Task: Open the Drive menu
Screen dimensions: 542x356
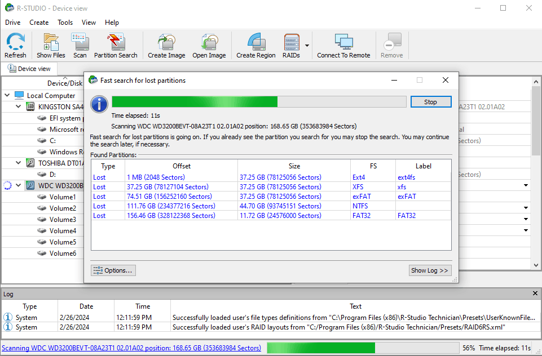Action: pos(13,23)
